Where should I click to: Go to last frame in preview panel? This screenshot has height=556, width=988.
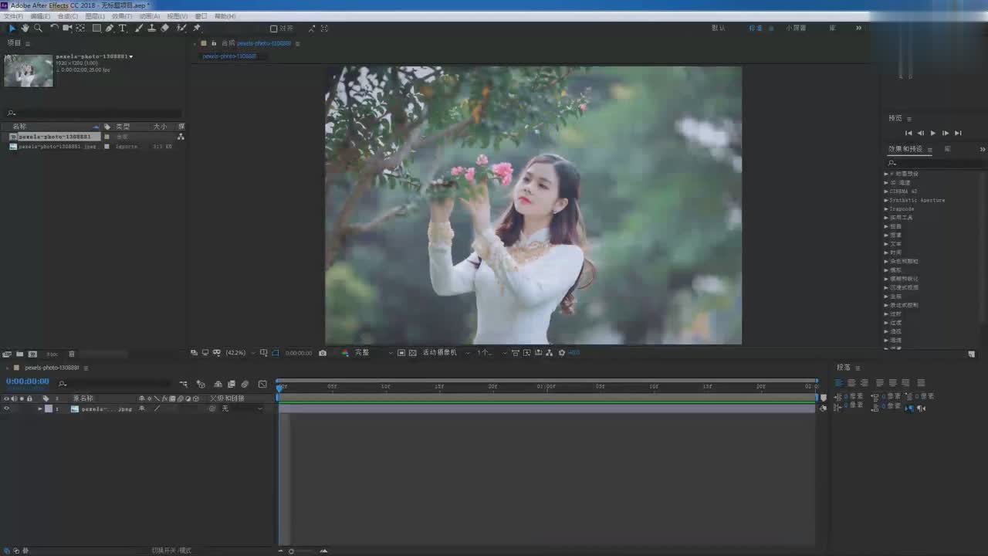pos(958,133)
